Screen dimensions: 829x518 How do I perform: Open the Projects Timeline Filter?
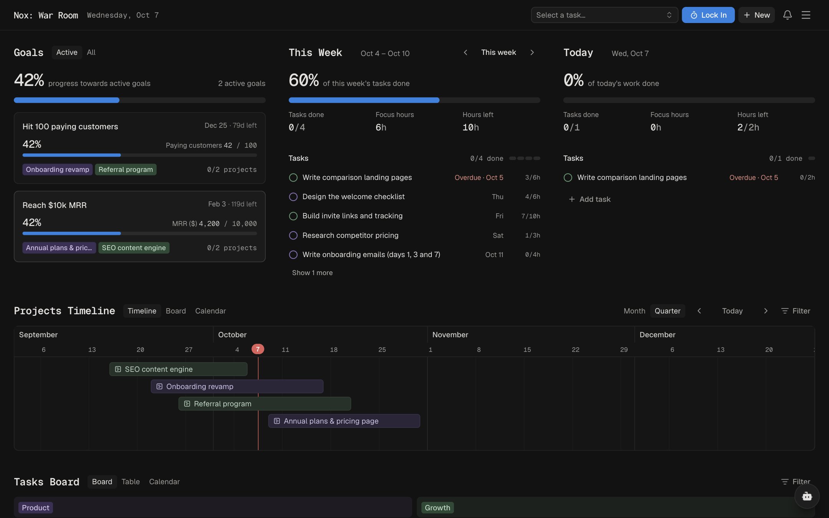coord(796,311)
